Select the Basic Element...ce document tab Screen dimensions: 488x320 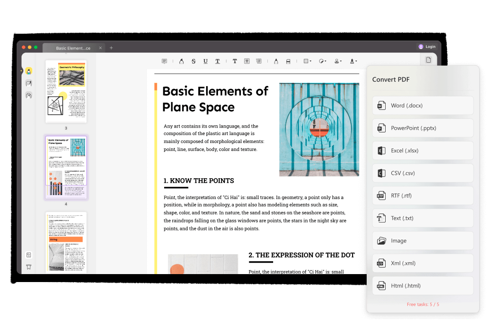(73, 48)
